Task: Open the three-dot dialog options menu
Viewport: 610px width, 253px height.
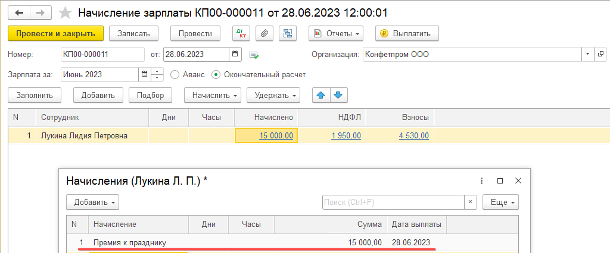Action: coord(482,181)
